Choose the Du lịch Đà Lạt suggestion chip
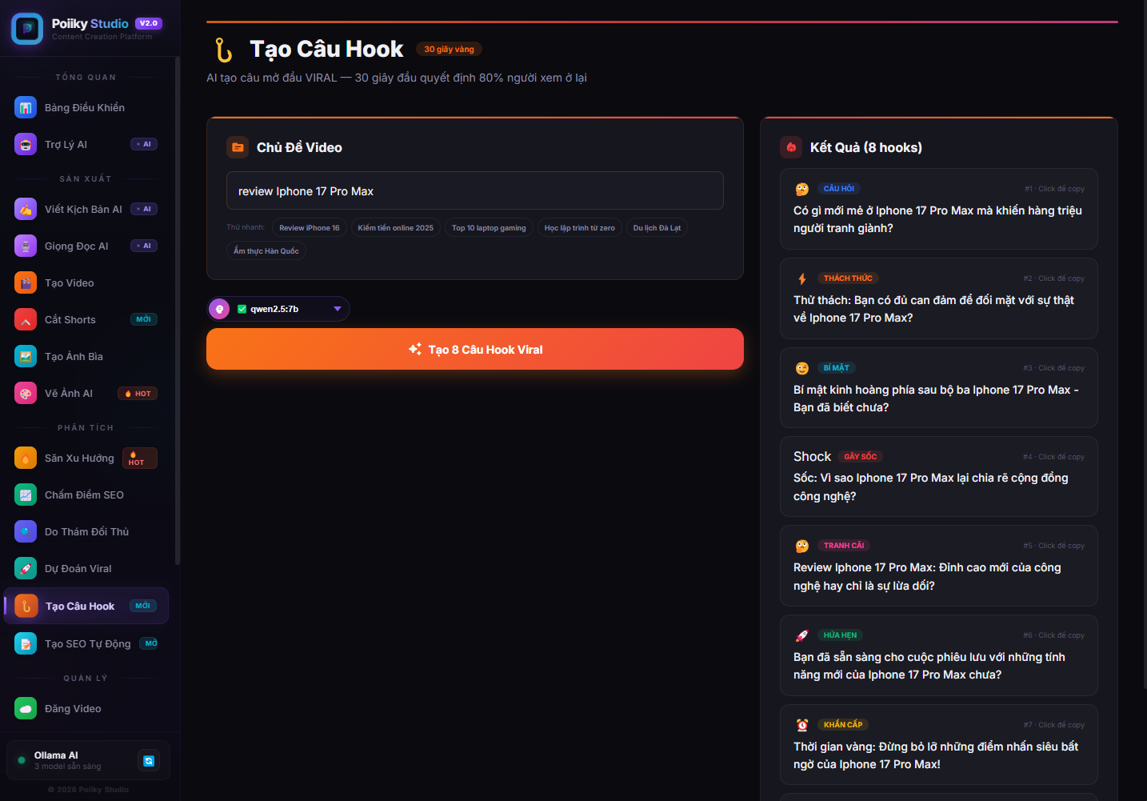Image resolution: width=1147 pixels, height=801 pixels. [x=657, y=228]
